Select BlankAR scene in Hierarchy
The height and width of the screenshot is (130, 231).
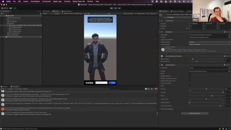tap(11, 16)
